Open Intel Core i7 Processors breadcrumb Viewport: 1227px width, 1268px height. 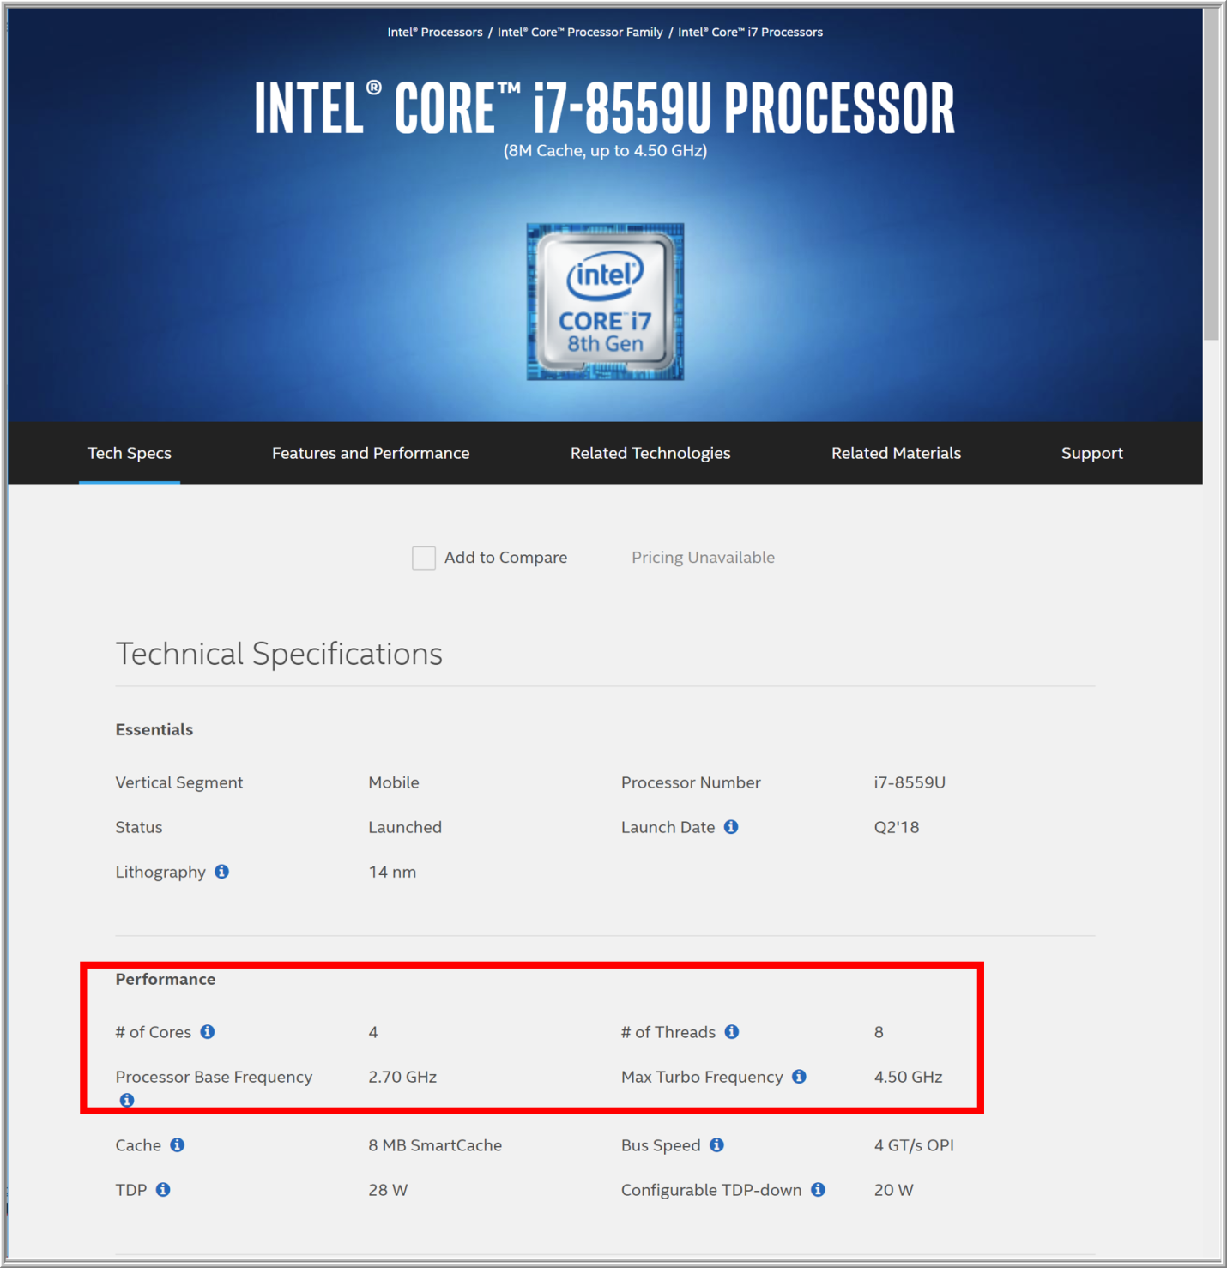pyautogui.click(x=750, y=32)
